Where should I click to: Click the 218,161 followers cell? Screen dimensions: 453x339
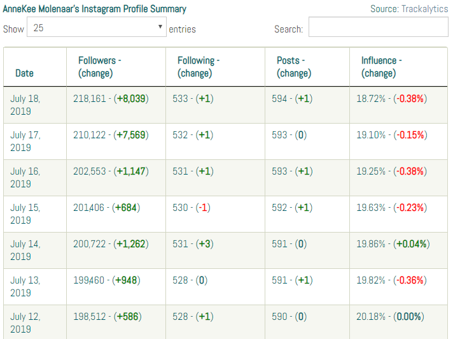click(111, 99)
